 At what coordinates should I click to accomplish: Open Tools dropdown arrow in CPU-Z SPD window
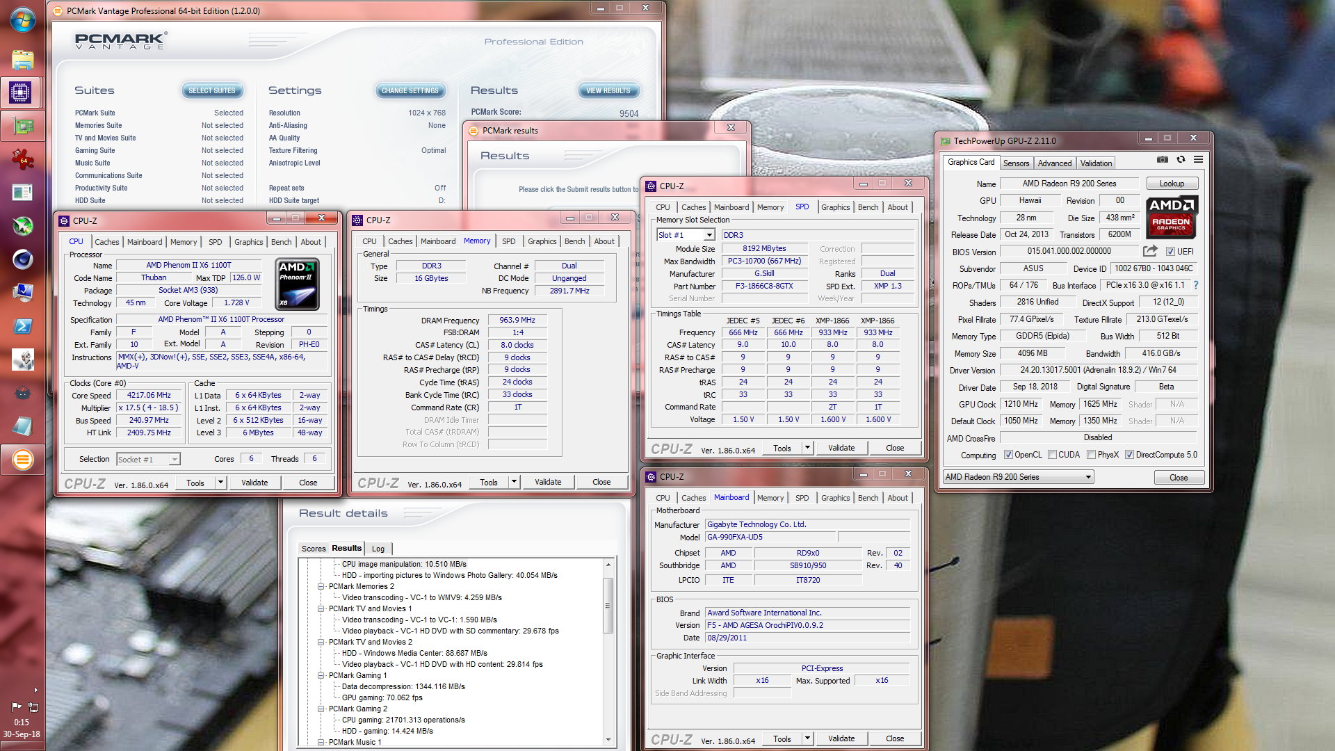807,448
